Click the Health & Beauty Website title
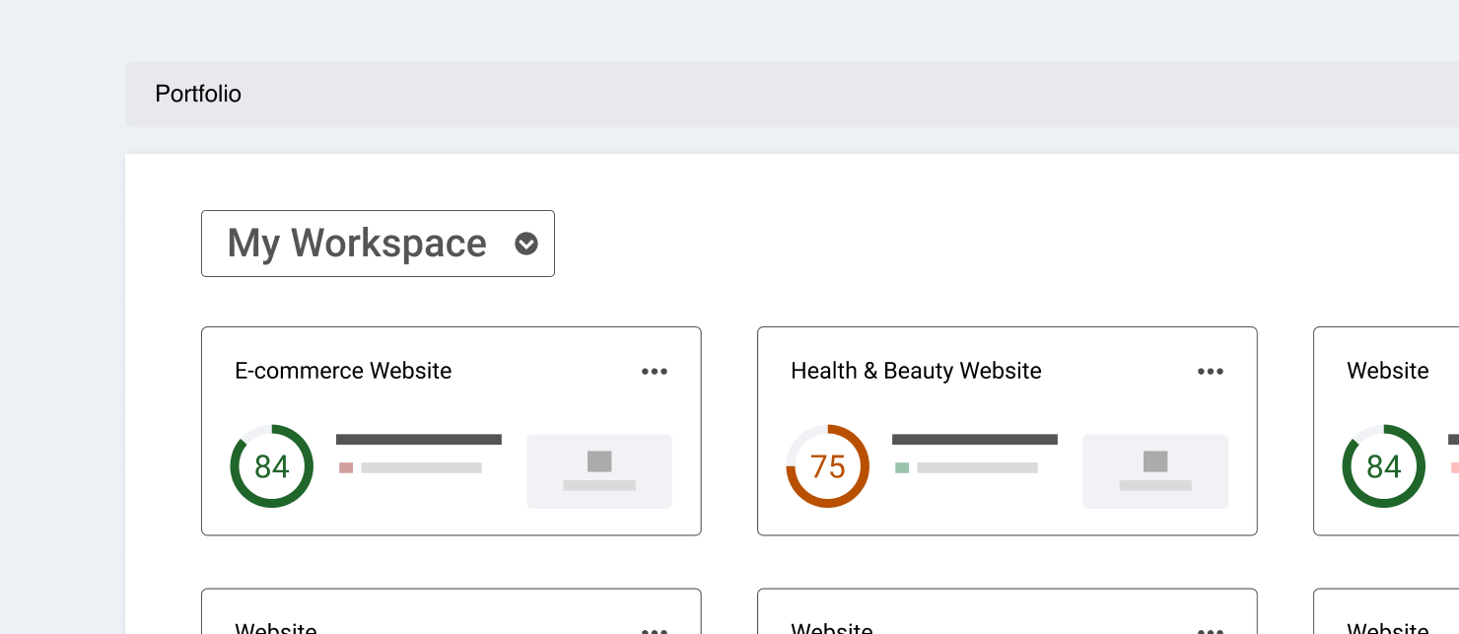The width and height of the screenshot is (1459, 634). point(916,371)
